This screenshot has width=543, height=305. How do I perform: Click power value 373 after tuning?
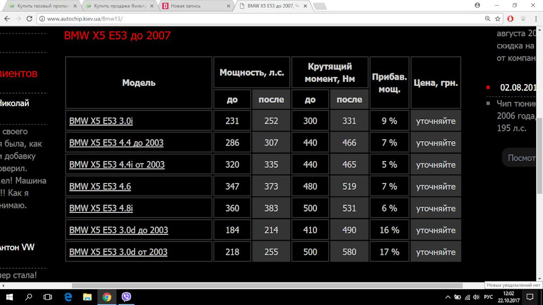271,186
